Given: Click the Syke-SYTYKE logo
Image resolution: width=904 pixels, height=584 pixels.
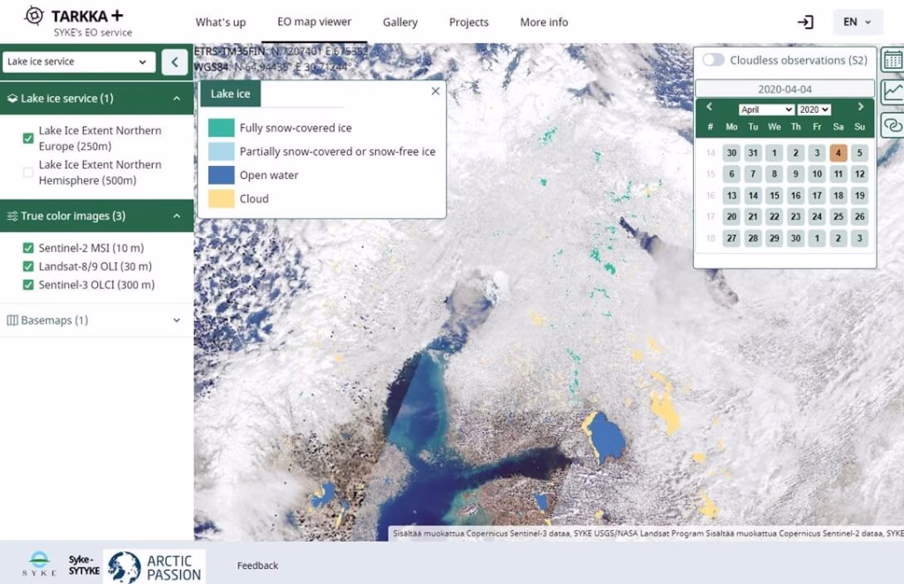Looking at the screenshot, I should click(84, 565).
